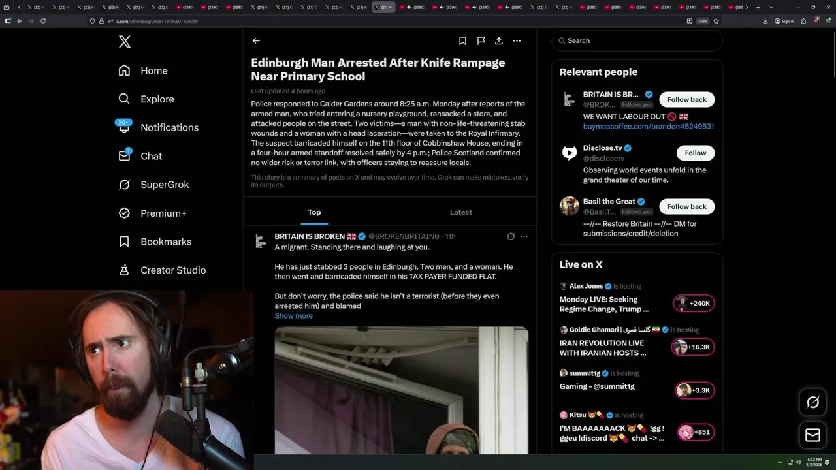Open Firefox View tabs icon

click(x=7, y=7)
